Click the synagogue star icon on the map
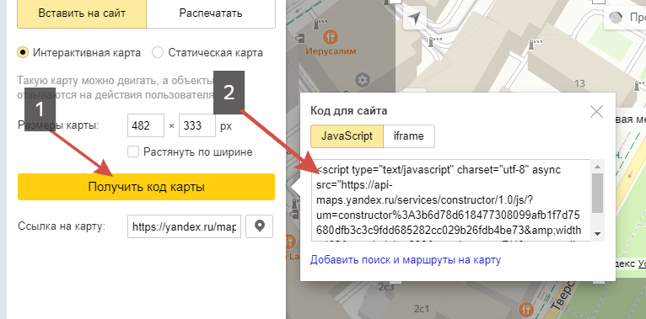This screenshot has width=646, height=319. (x=363, y=80)
